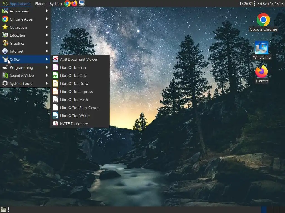Click the Sound & Video icon
This screenshot has width=285, height=213.
pyautogui.click(x=5, y=75)
